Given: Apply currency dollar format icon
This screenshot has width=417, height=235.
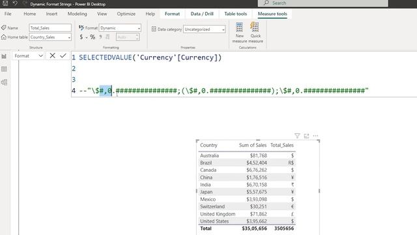Looking at the screenshot, I should 81,37.
